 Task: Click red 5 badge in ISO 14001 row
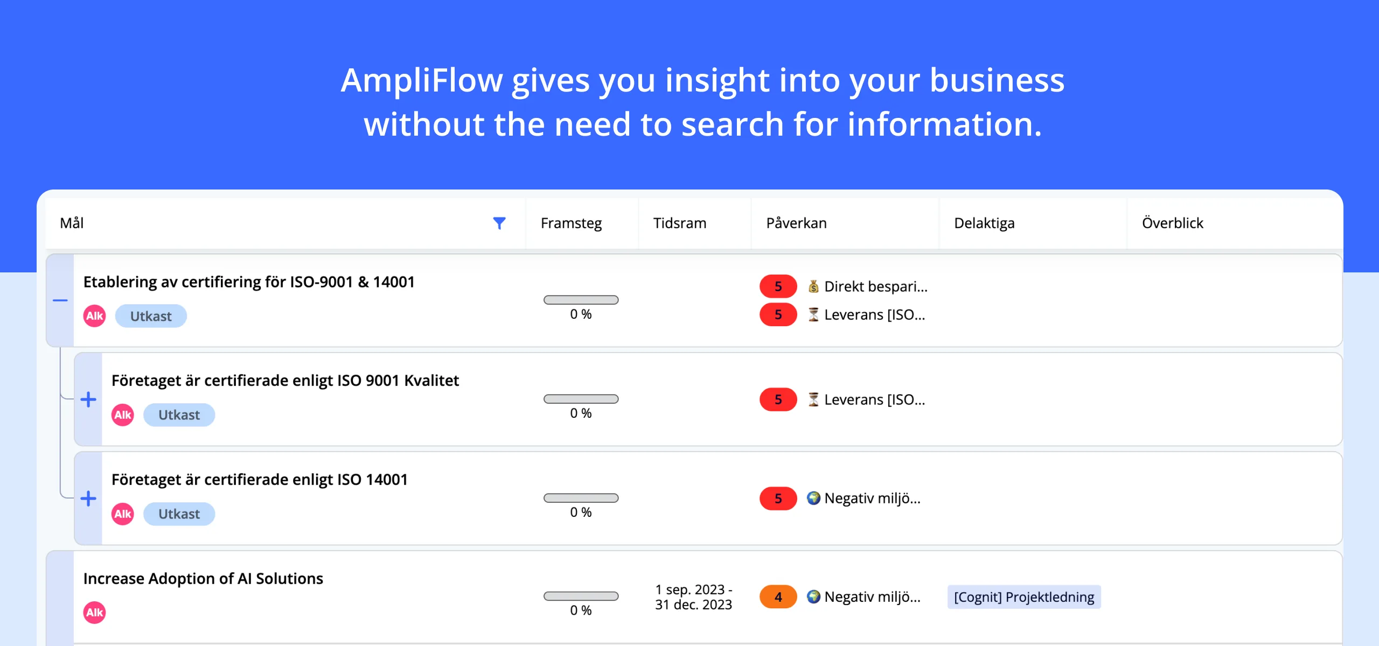(778, 498)
